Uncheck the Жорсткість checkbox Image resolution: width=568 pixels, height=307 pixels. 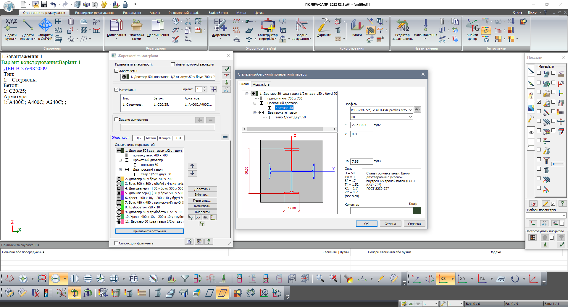[x=117, y=71]
